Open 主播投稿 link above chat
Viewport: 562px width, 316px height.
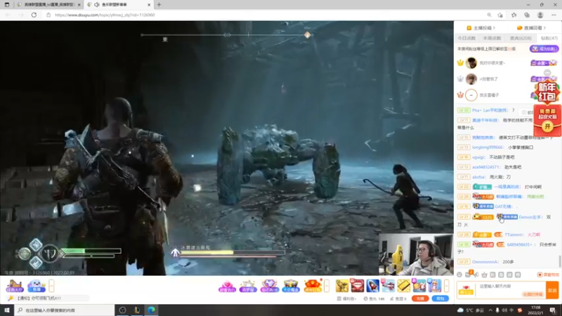pos(481,28)
